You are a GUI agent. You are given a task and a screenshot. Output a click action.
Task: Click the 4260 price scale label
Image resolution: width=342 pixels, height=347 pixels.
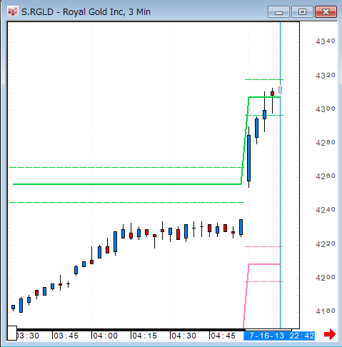pos(326,176)
